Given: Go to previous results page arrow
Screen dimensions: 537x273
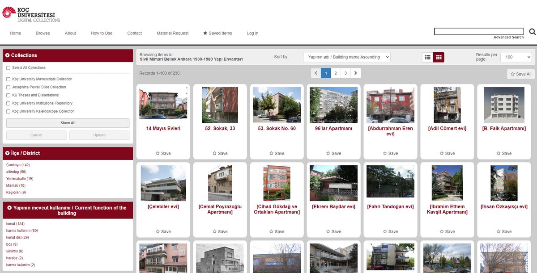Looking at the screenshot, I should pyautogui.click(x=315, y=73).
